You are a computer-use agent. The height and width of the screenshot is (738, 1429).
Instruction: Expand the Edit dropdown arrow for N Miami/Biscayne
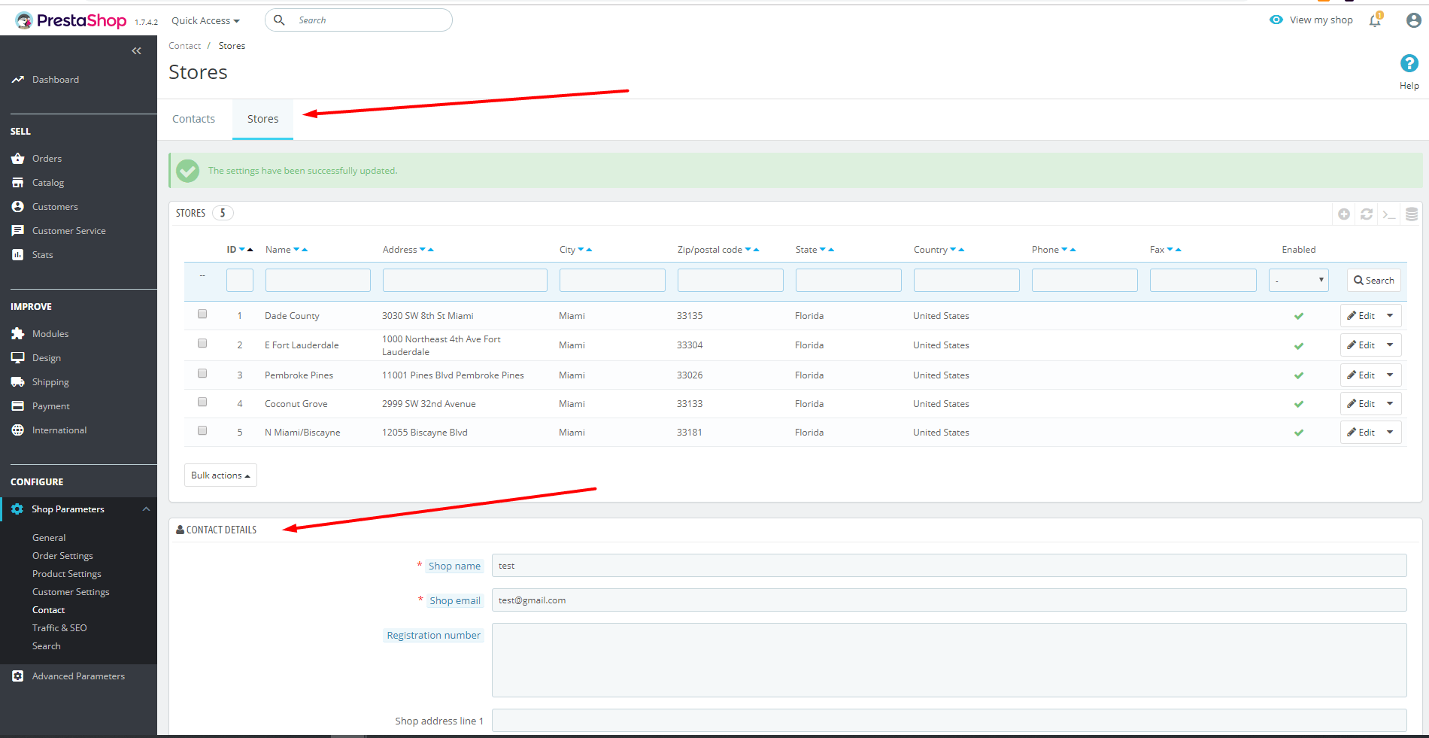pos(1390,433)
